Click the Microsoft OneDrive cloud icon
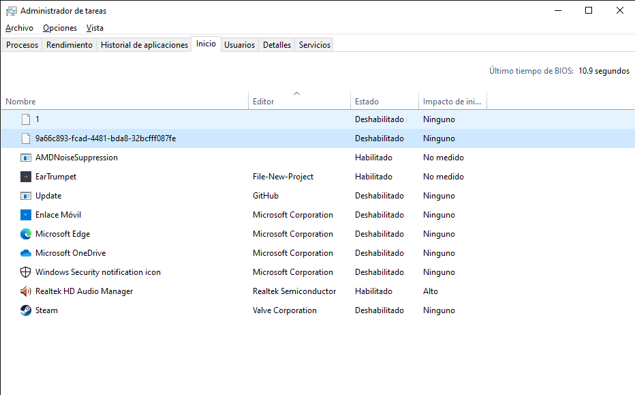Viewport: 635px width, 395px height. (x=25, y=253)
